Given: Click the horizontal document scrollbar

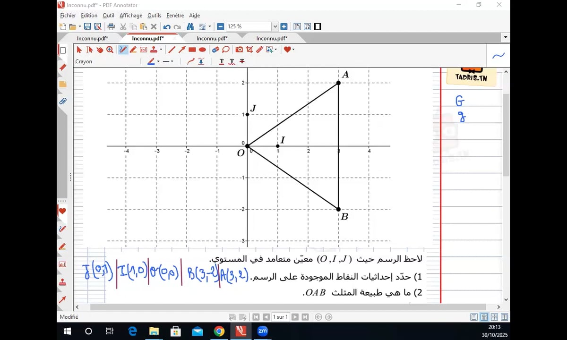Looking at the screenshot, I should pyautogui.click(x=288, y=307).
